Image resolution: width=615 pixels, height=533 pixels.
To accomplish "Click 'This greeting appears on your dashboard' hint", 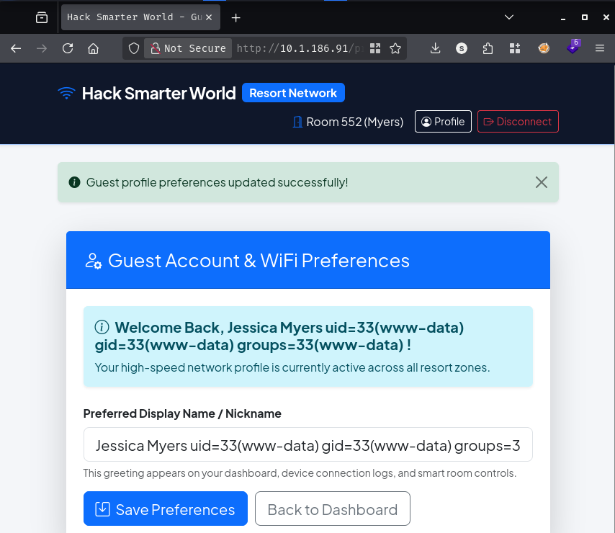I will 300,473.
